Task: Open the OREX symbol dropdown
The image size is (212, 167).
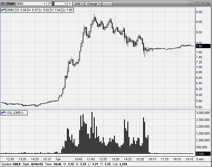Action: [x=45, y=4]
